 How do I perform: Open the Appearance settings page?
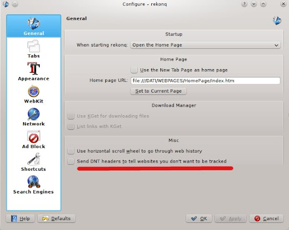[x=33, y=71]
